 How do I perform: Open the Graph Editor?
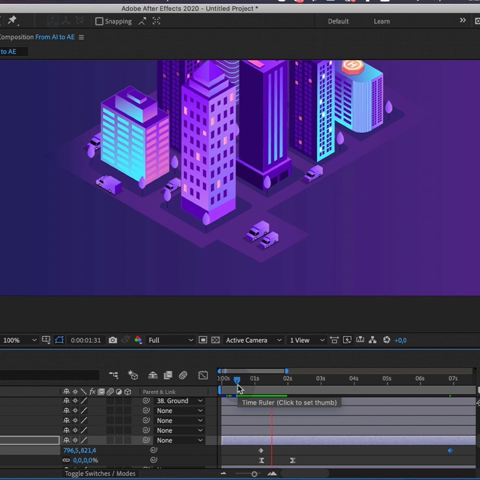point(203,375)
